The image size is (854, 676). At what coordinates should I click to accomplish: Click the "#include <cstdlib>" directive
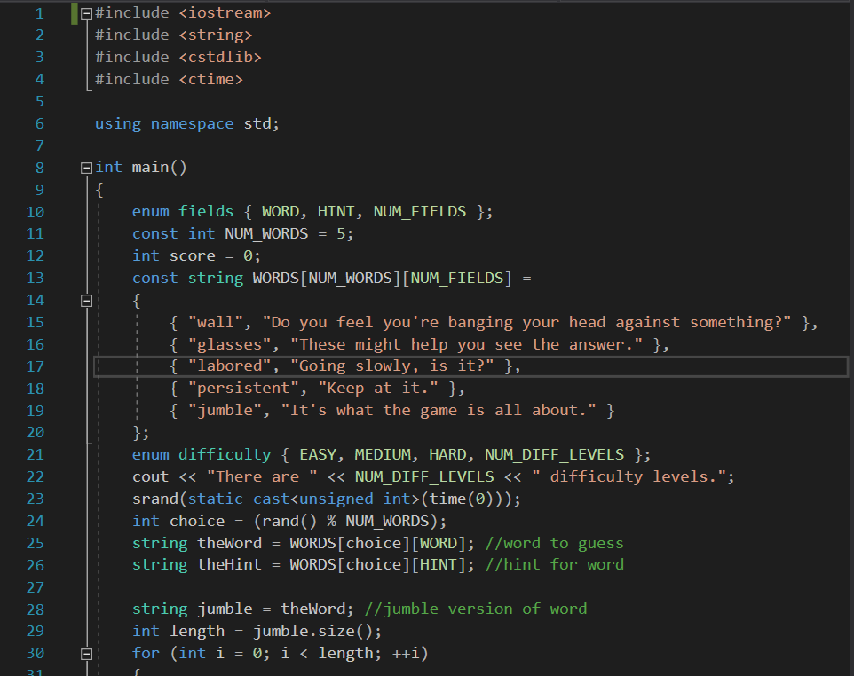point(178,57)
